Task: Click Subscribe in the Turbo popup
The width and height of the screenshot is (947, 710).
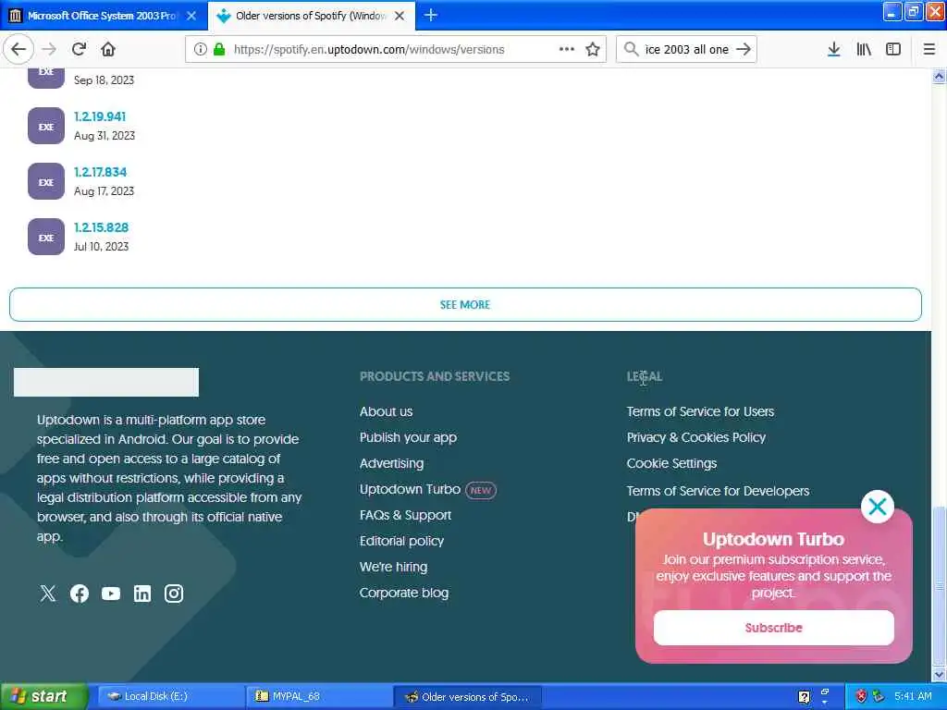Action: click(774, 628)
